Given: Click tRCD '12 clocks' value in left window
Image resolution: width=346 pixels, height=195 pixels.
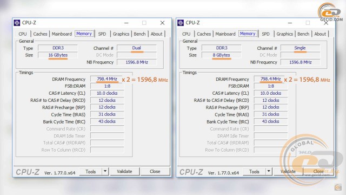Looking at the screenshot, I should tap(107, 100).
